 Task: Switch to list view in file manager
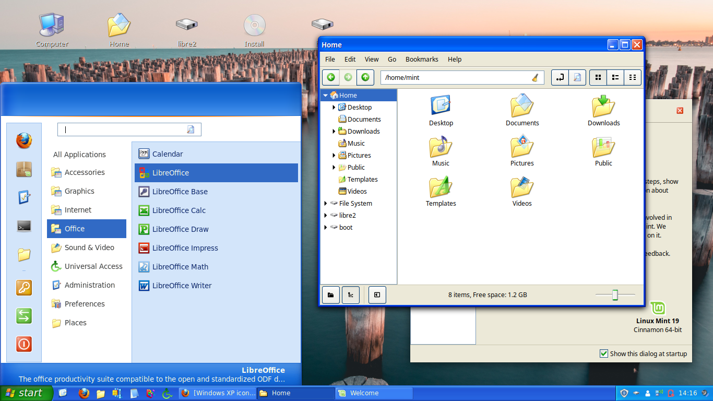[x=615, y=77]
